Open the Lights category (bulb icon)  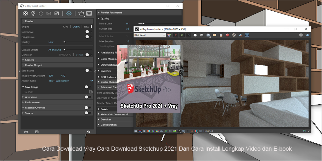(x=33, y=13)
